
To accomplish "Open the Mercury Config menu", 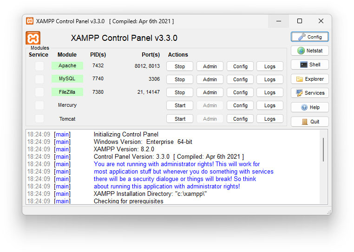I will 240,105.
